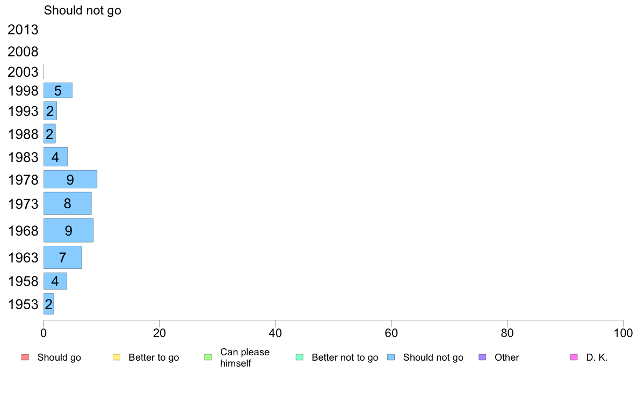Screen dimensions: 638x395
Task: Click the 1973 bar with value 8
Action: coord(68,203)
